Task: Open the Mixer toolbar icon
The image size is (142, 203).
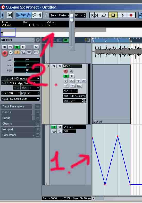Action: (40, 15)
